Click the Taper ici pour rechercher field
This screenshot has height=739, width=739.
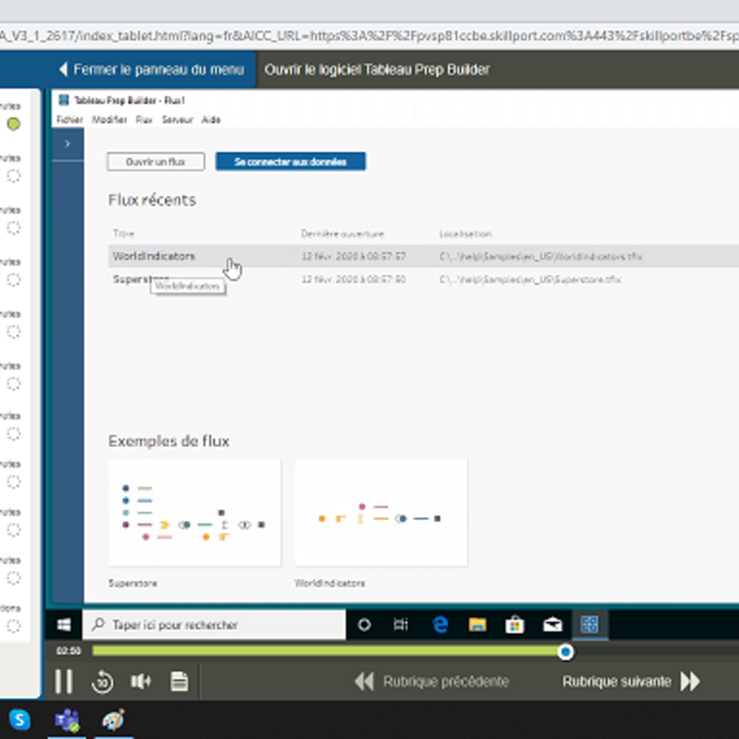214,625
